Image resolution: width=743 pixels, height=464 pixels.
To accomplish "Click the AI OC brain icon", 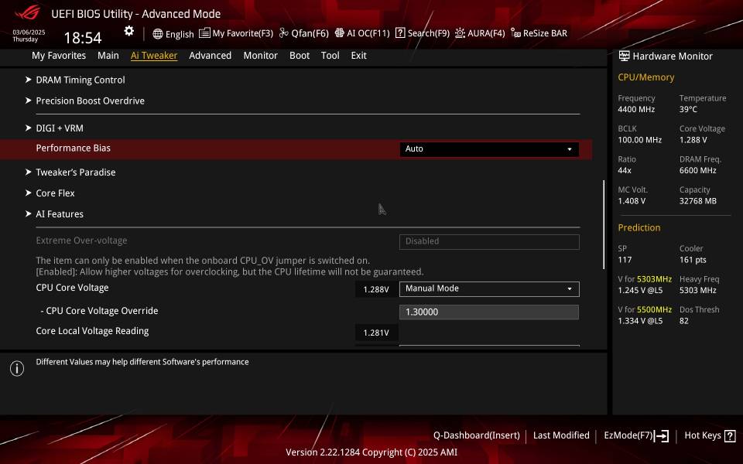I will coord(339,32).
